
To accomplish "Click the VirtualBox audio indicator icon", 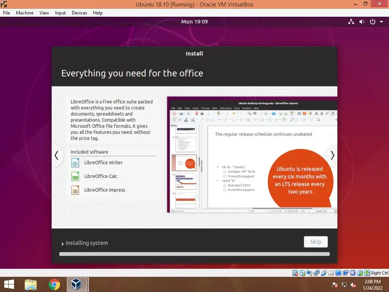I will tap(309, 273).
